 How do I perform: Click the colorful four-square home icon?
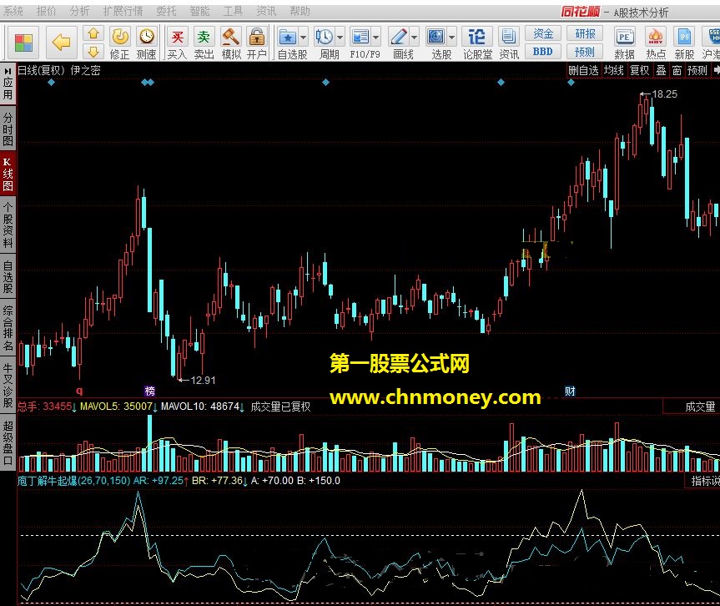(x=23, y=43)
